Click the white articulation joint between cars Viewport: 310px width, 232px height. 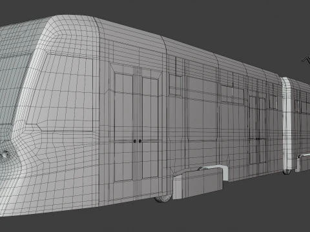(287, 124)
